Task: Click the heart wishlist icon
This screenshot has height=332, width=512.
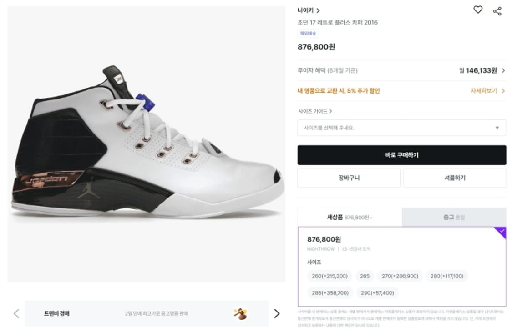Action: point(477,10)
